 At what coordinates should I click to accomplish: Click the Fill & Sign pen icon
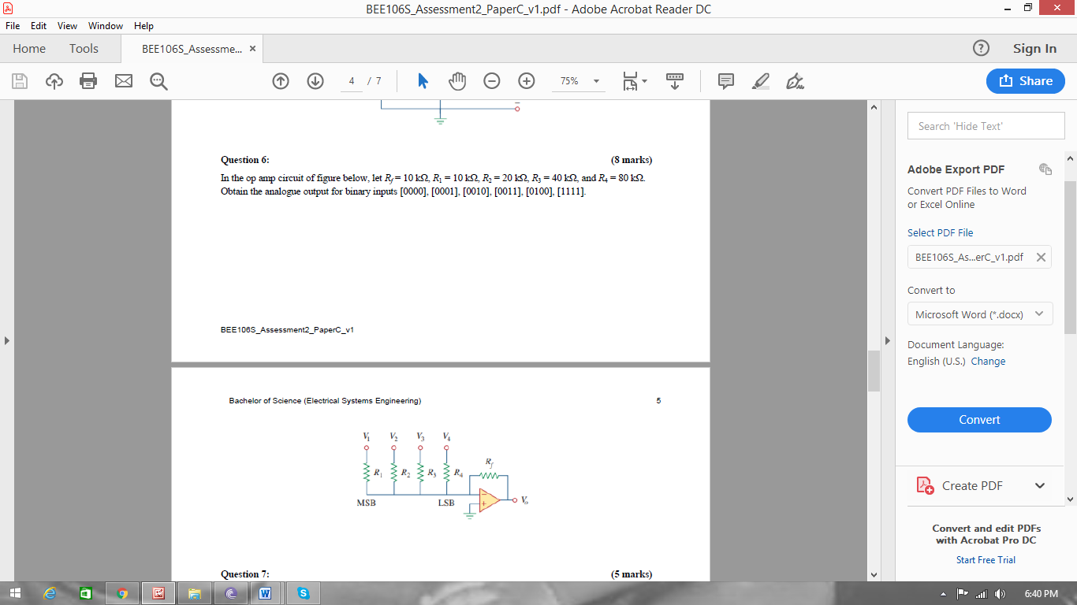coord(795,80)
